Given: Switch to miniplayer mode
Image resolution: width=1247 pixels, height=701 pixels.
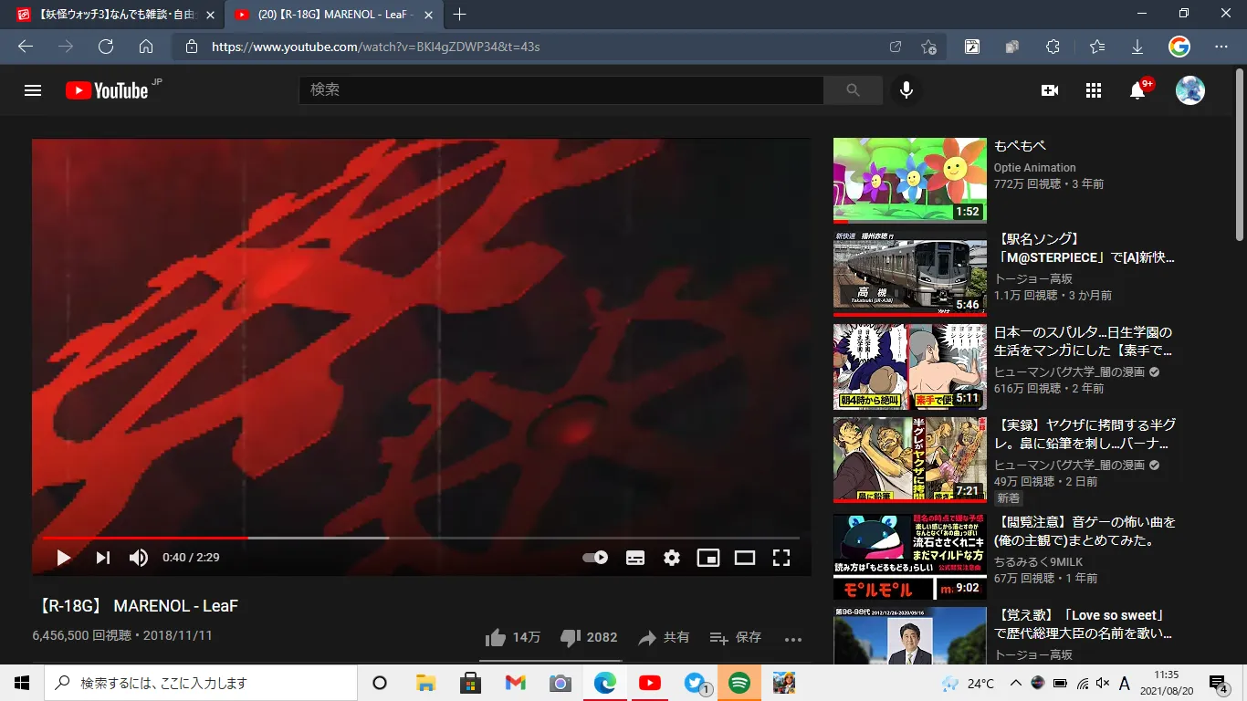Looking at the screenshot, I should [x=708, y=558].
